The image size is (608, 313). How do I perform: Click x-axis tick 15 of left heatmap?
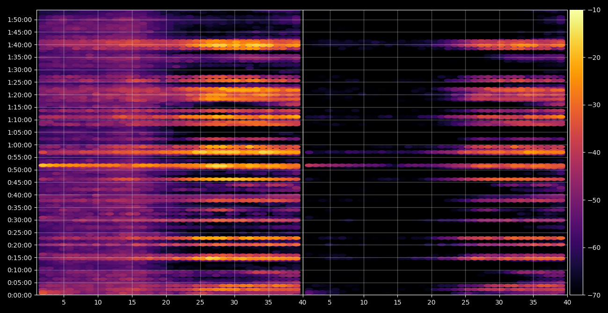pos(132,303)
